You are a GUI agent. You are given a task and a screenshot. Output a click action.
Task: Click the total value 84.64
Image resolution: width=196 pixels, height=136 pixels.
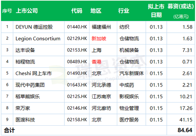tap(185, 130)
